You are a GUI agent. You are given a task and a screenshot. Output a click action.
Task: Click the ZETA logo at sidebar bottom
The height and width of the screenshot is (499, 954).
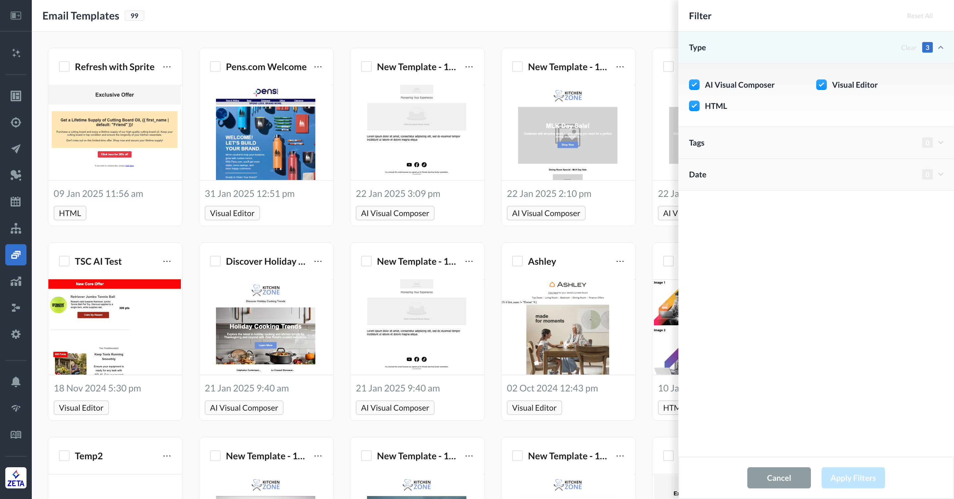16,477
